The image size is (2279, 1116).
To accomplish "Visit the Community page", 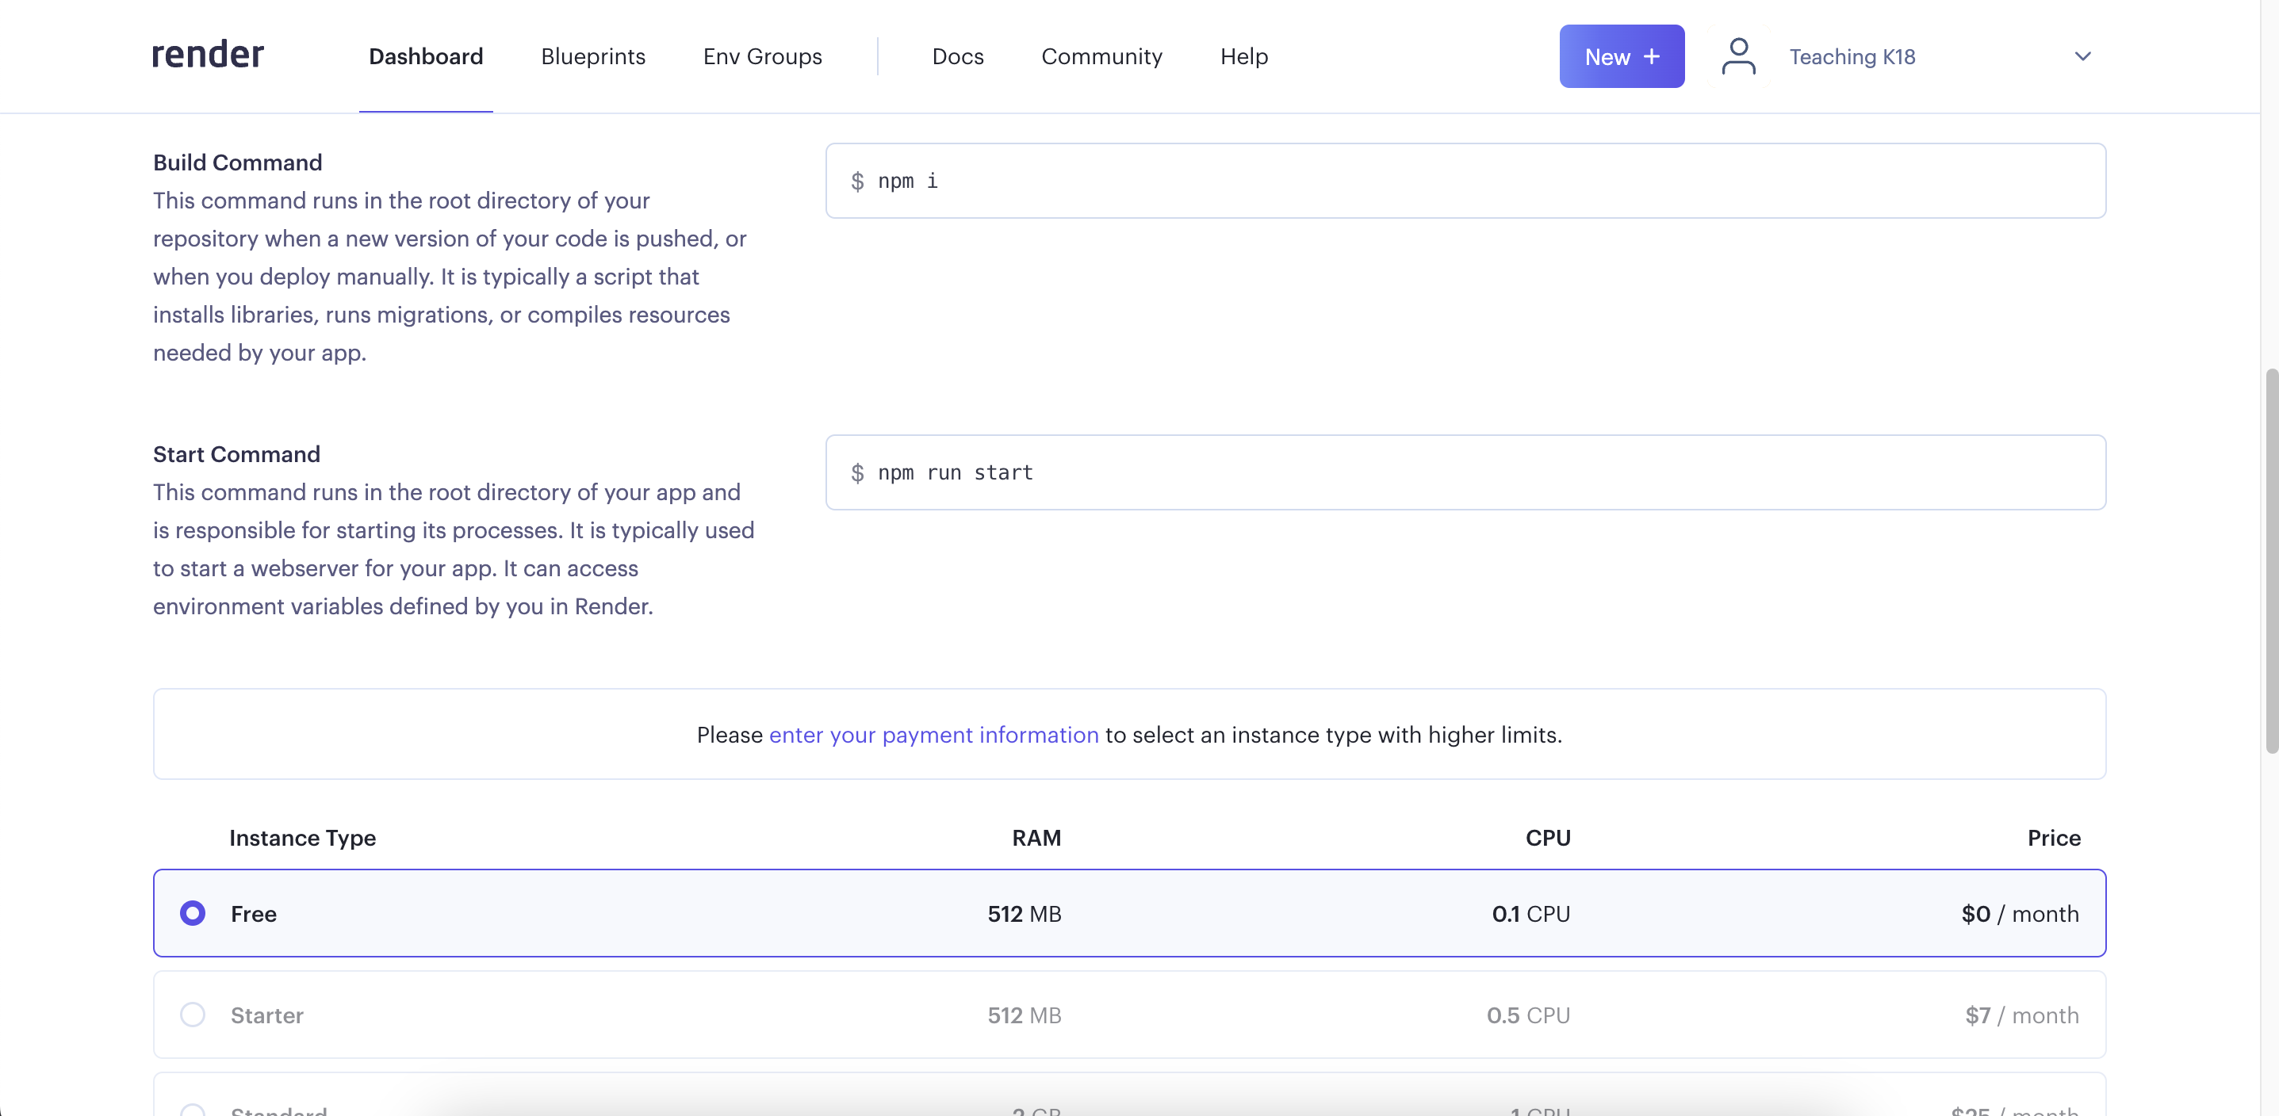I will 1101,56.
